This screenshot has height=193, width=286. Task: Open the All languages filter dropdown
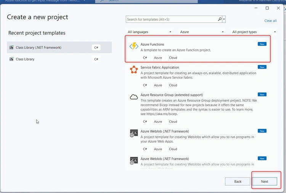pyautogui.click(x=149, y=32)
